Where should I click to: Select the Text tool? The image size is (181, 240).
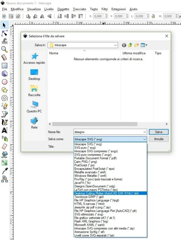pos(5,130)
